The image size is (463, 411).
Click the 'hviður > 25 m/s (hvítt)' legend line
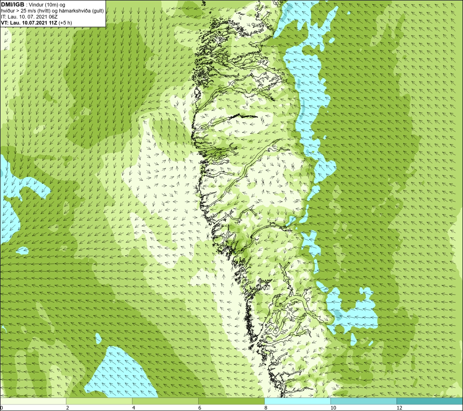(52, 11)
